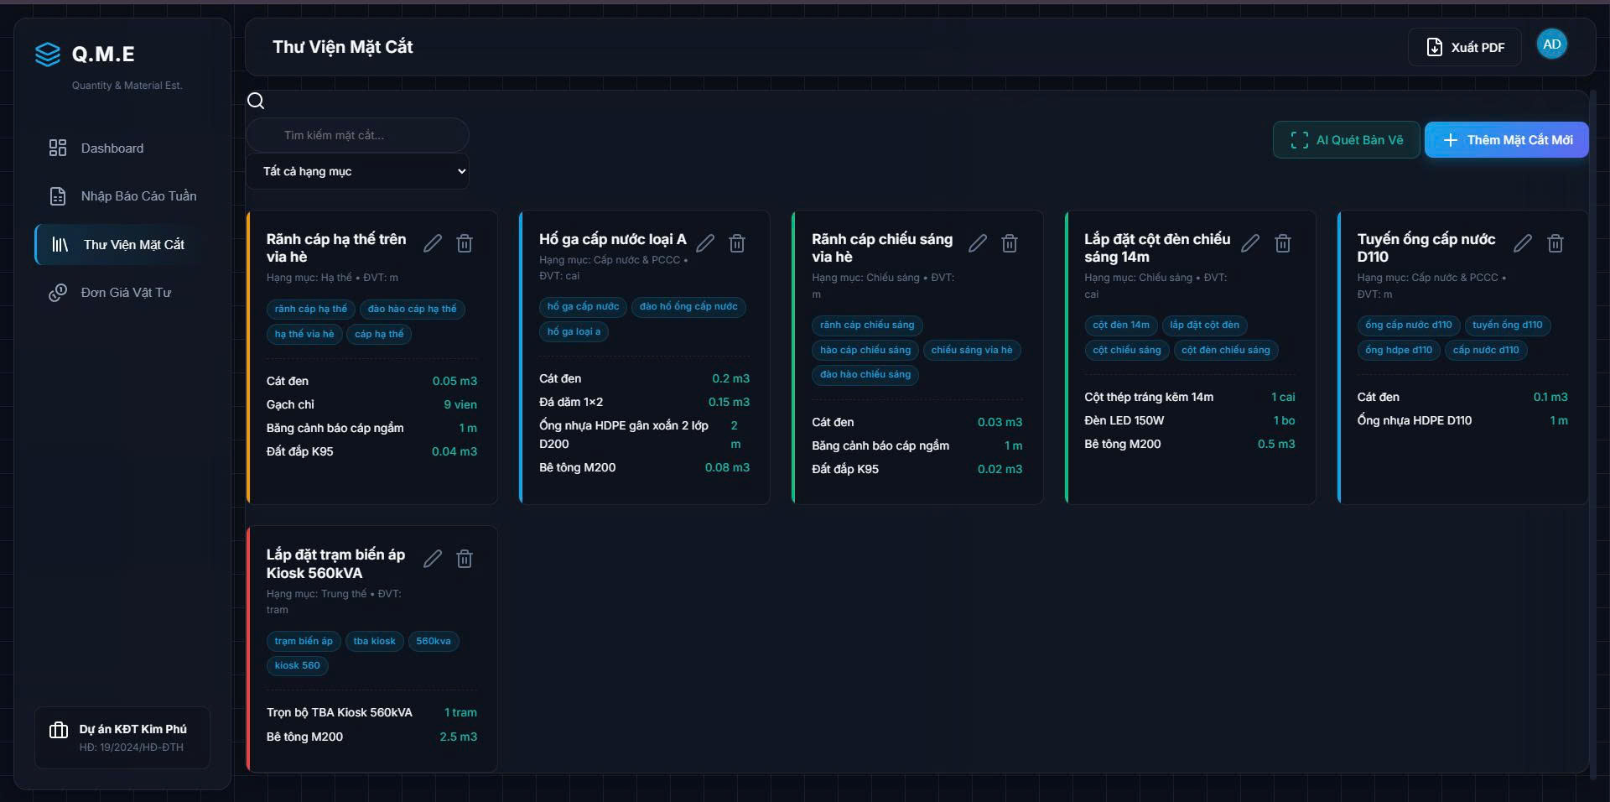The width and height of the screenshot is (1610, 802).
Task: Click the 'ống hdpe d110' tag
Action: 1399,350
